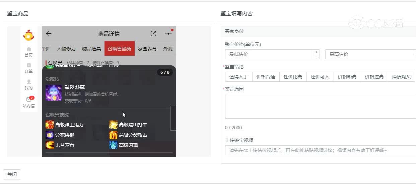Open 站内信 messages with badge
This screenshot has height=184, width=416.
click(28, 102)
